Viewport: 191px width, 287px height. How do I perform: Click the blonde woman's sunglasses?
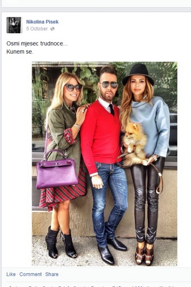click(x=74, y=88)
